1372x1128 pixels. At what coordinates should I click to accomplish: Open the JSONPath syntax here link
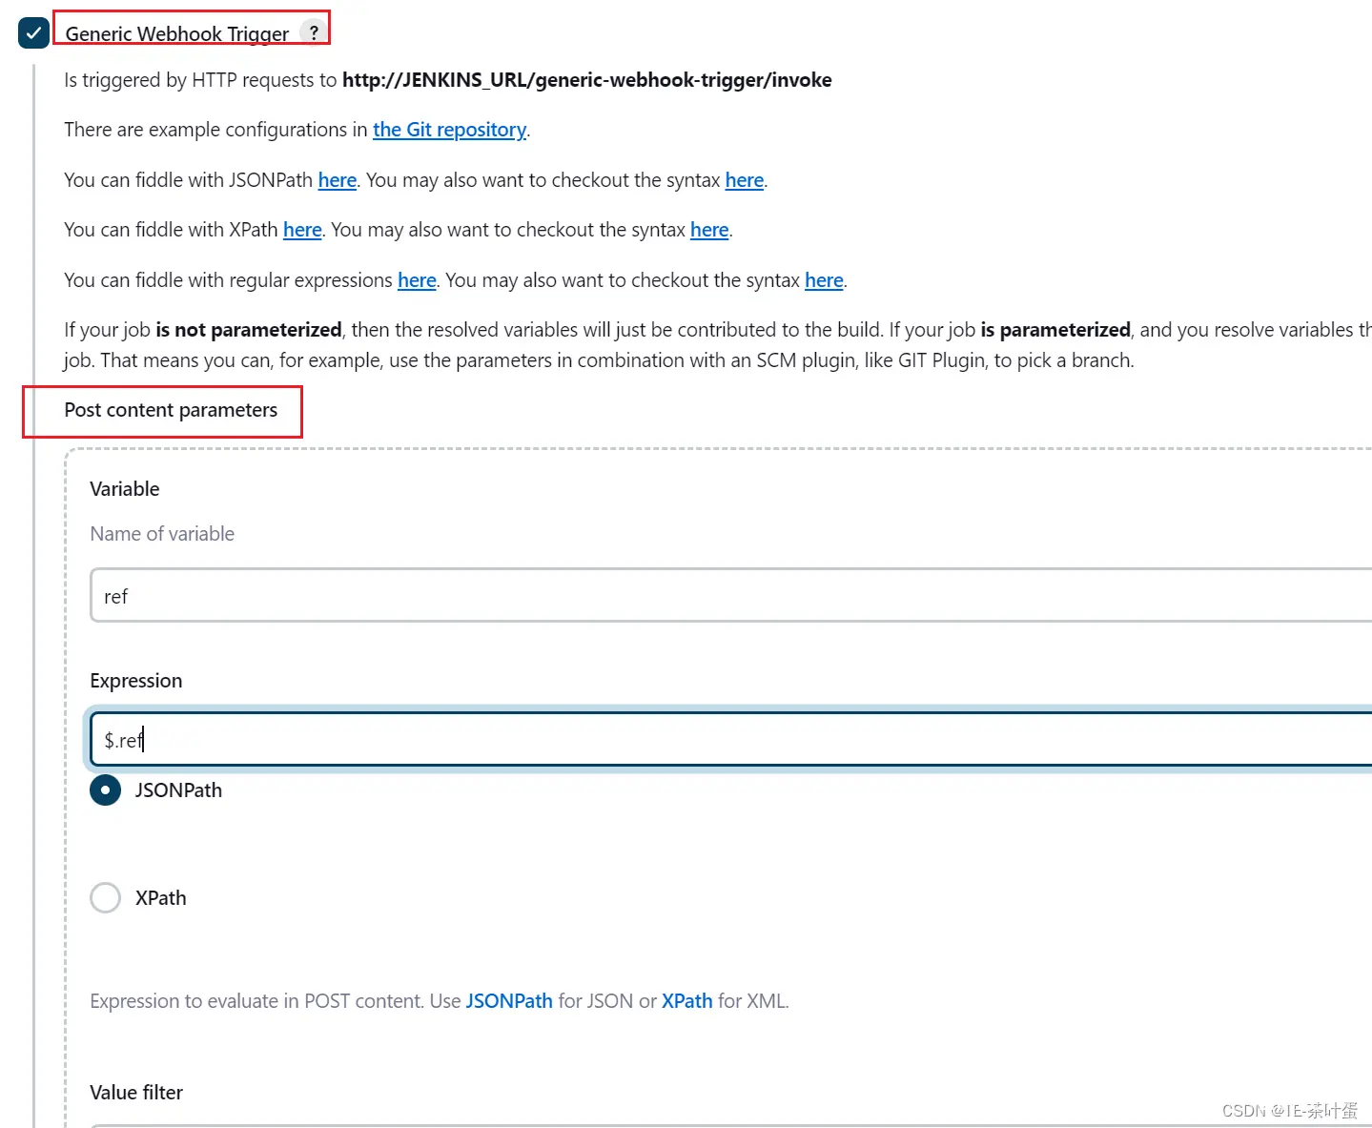tap(745, 180)
